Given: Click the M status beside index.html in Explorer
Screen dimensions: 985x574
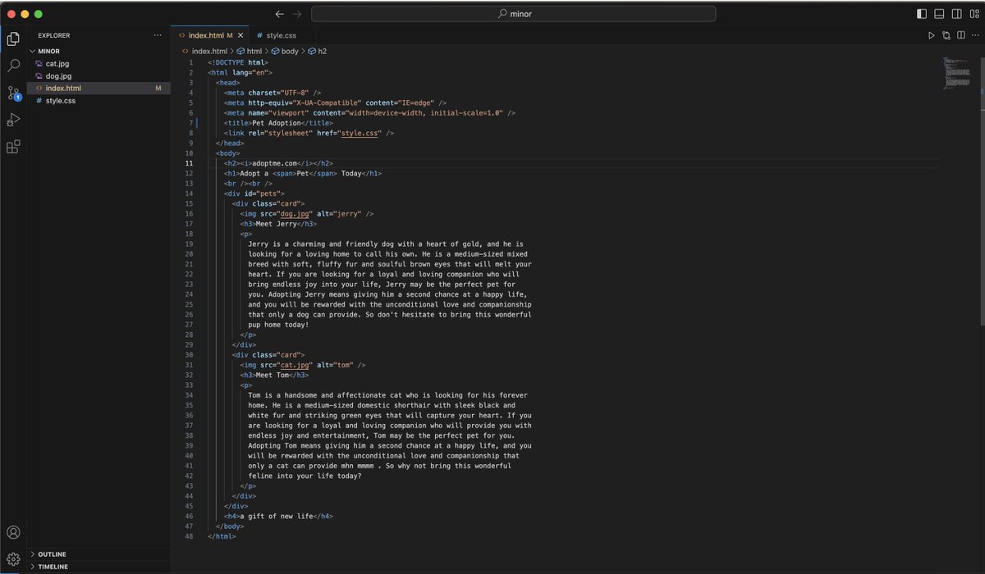Looking at the screenshot, I should (x=158, y=88).
